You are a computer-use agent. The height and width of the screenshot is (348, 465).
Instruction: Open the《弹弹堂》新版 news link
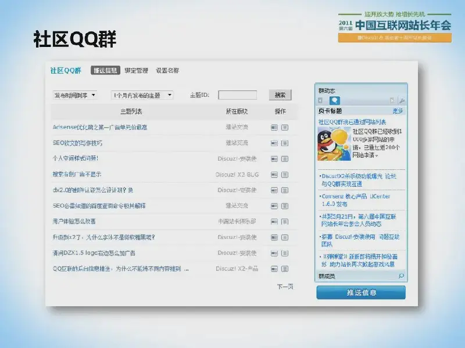point(359,260)
